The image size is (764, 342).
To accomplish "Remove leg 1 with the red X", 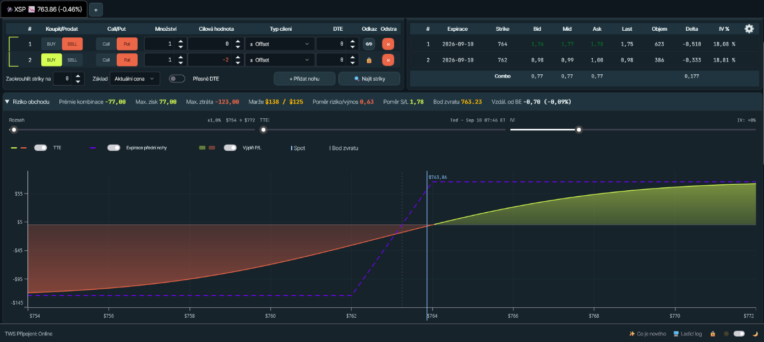I will click(388, 44).
